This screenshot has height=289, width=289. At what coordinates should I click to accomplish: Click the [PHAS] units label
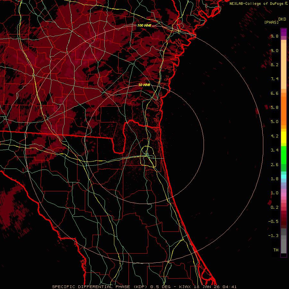[x=271, y=22]
